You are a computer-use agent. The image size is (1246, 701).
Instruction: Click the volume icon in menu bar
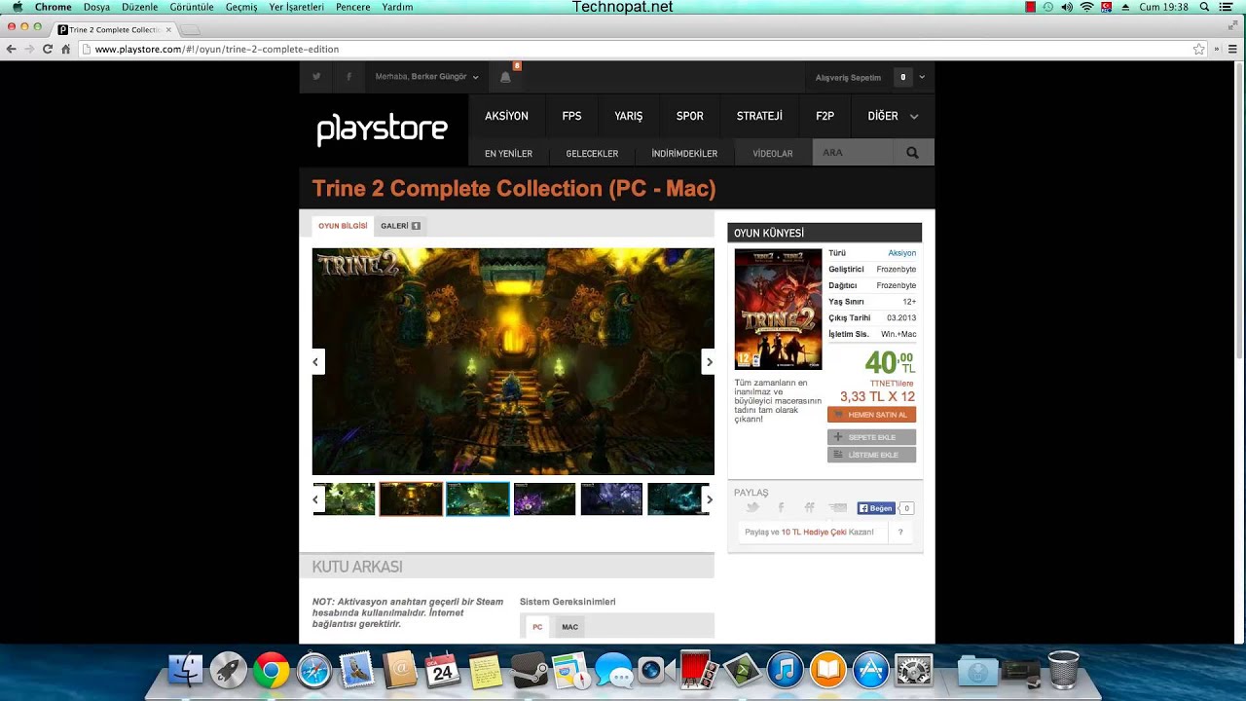1067,7
